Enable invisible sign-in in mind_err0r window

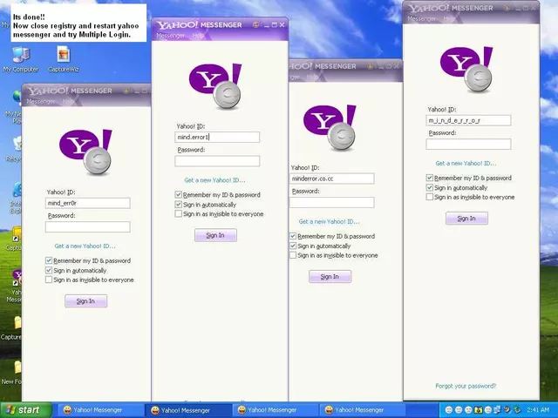tap(49, 280)
